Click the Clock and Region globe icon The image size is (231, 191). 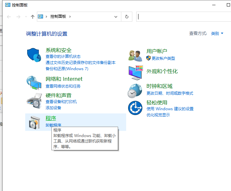point(135,90)
